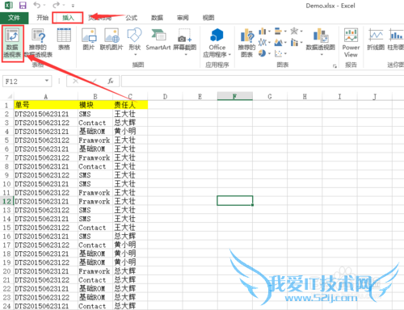404x310 pixels.
Task: Expand the Undo history dropdown arrow
Action: [x=44, y=5]
